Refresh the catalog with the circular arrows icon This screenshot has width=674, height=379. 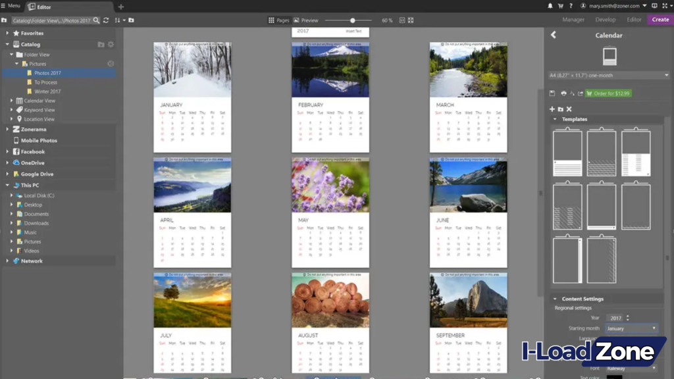tap(106, 20)
